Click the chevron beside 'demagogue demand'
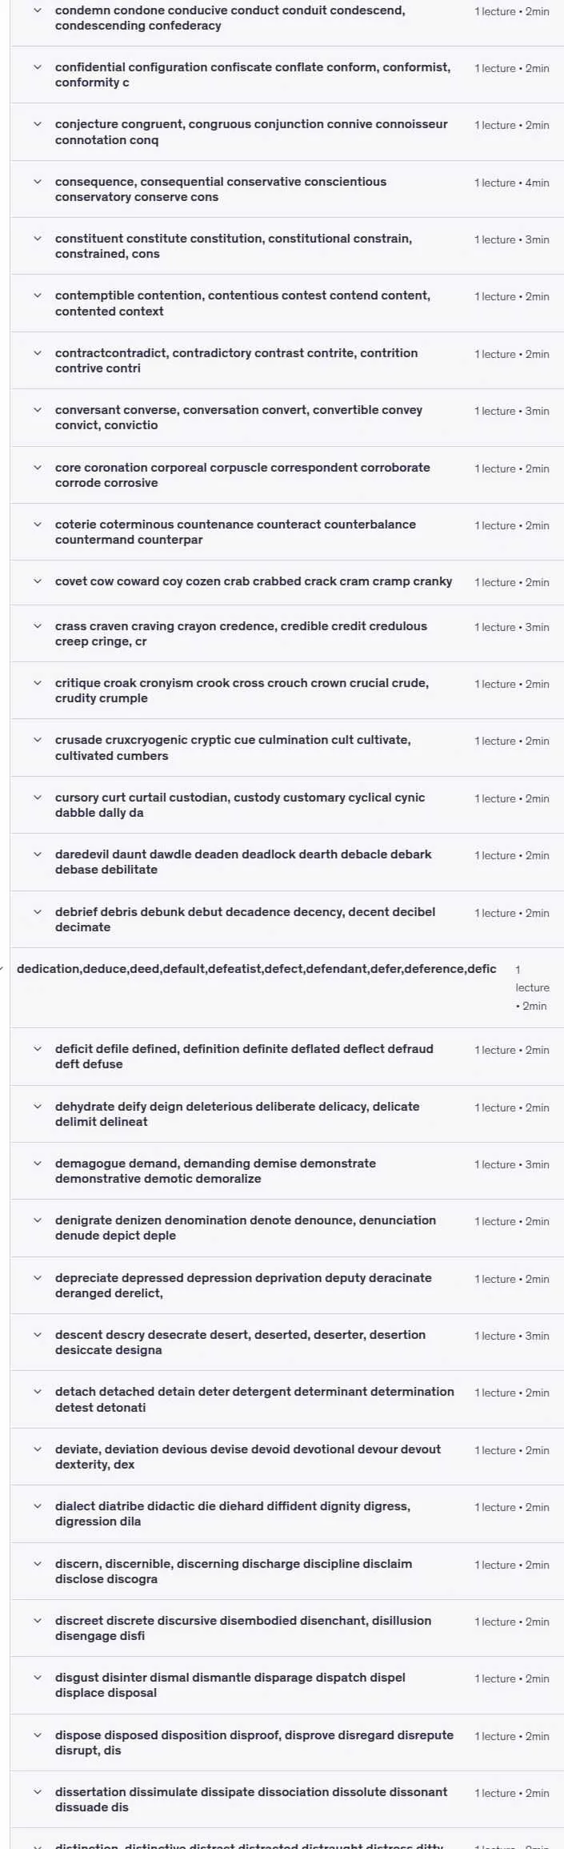This screenshot has width=564, height=1849. pos(37,1164)
